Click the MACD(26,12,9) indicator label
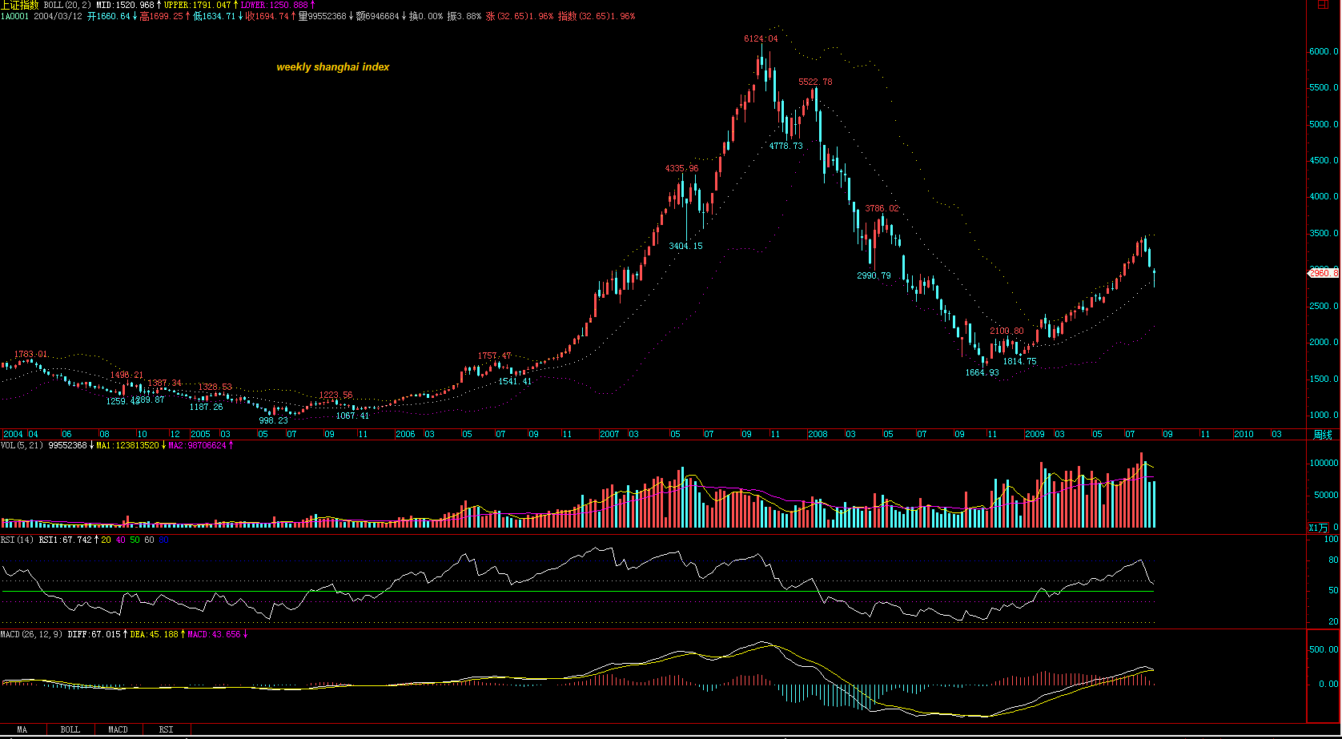This screenshot has width=1342, height=739. click(31, 634)
